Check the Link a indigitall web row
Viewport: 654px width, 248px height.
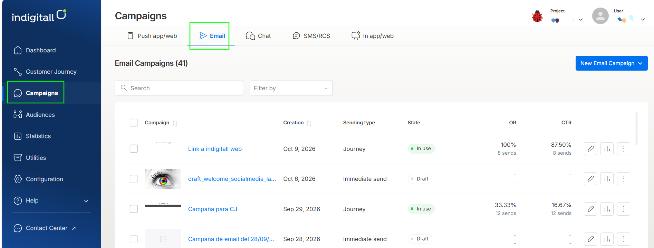pos(134,149)
